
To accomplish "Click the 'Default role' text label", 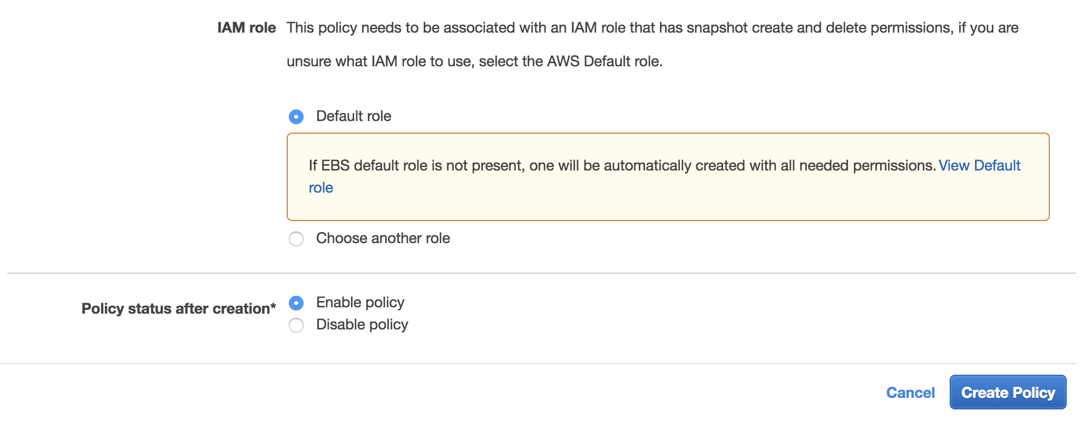I will click(x=354, y=116).
